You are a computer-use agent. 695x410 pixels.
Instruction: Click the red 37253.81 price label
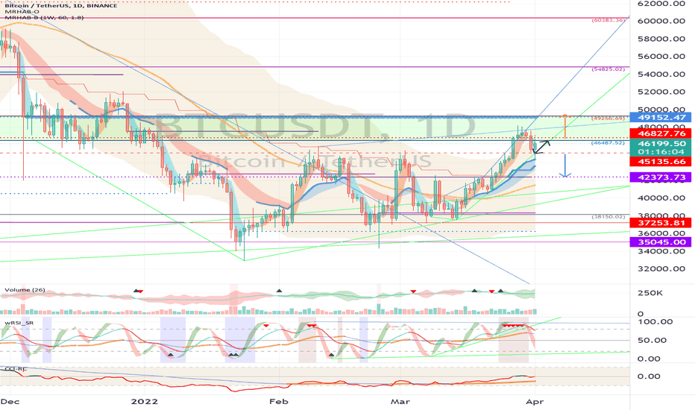coord(661,223)
